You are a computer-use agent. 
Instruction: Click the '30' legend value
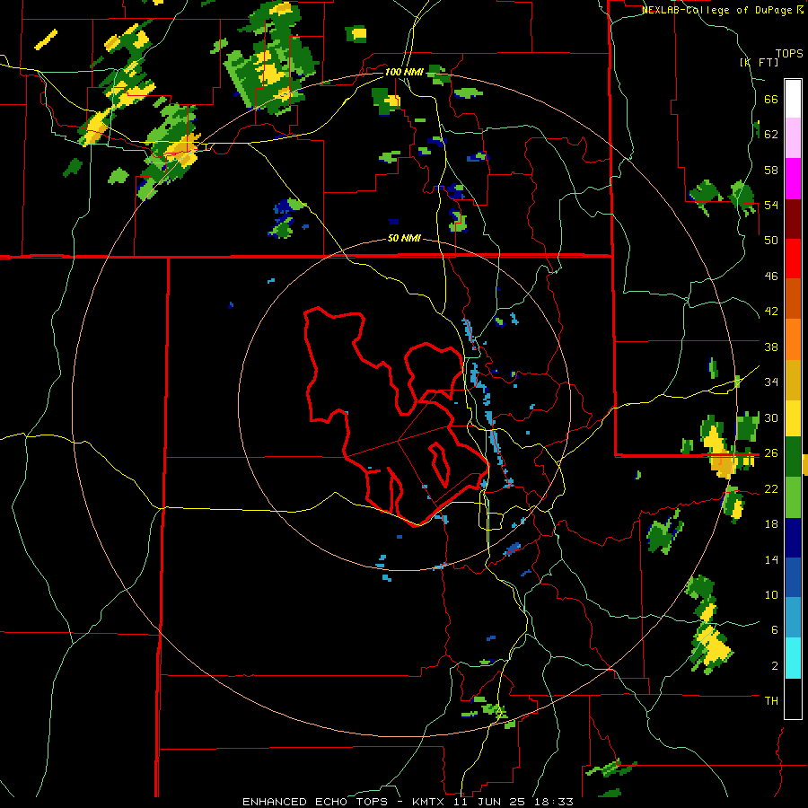(x=771, y=417)
